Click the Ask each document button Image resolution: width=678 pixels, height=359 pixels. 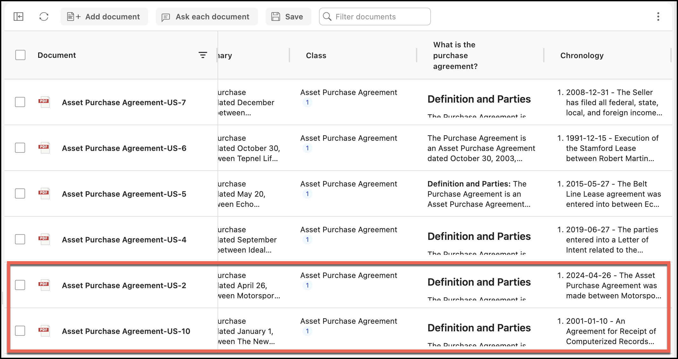click(207, 17)
